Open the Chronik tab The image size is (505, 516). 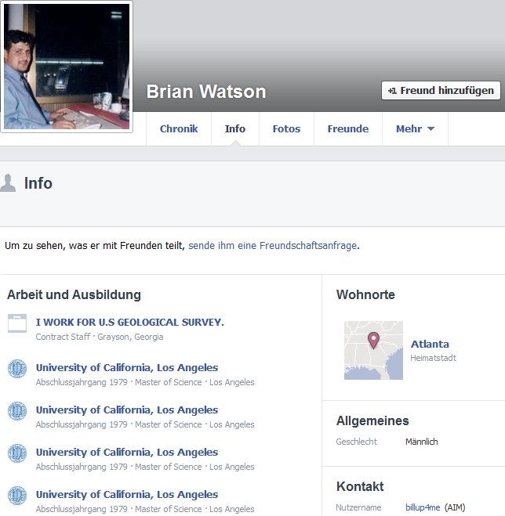coord(179,128)
